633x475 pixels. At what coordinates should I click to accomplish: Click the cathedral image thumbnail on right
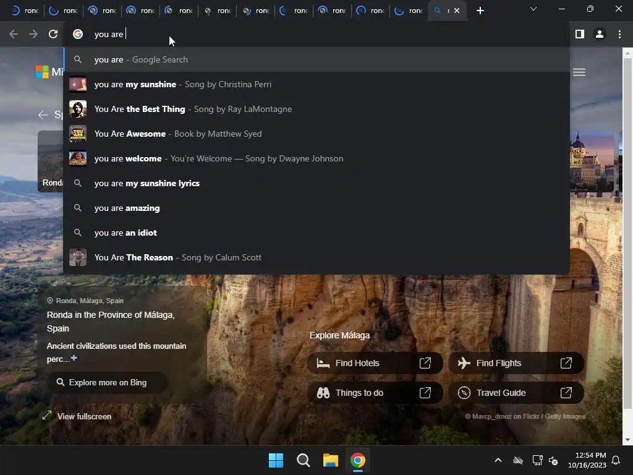coord(592,161)
